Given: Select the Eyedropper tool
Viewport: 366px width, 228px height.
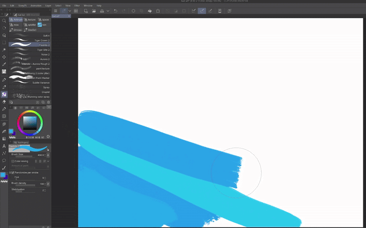Looking at the screenshot, I should click(4, 64).
